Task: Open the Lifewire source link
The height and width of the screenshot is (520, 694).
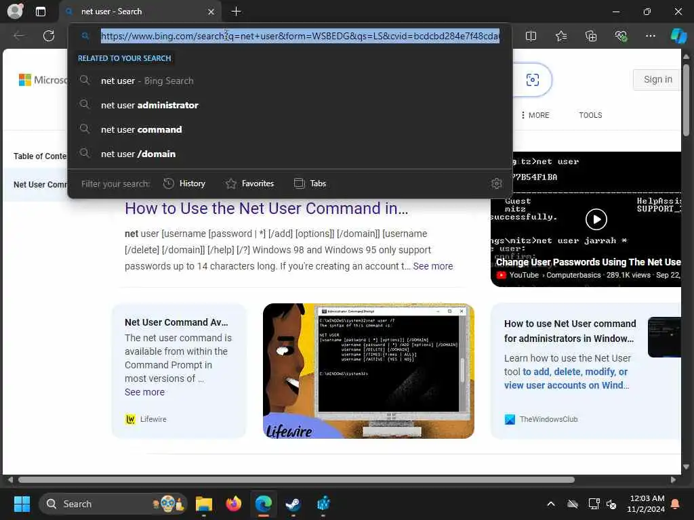Action: pyautogui.click(x=146, y=419)
